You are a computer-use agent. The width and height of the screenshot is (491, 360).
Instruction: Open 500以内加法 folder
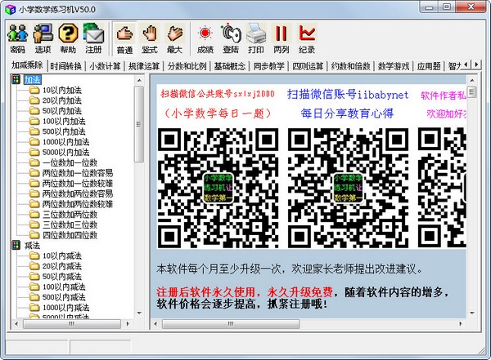pyautogui.click(x=57, y=131)
